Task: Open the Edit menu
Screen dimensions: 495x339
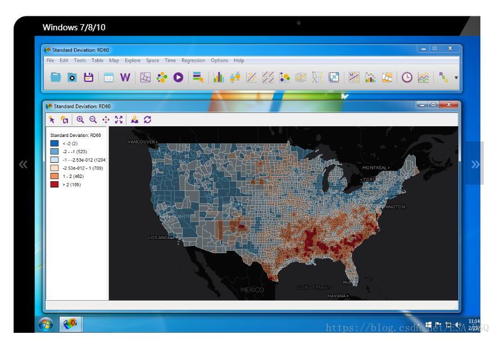Action: [x=63, y=60]
